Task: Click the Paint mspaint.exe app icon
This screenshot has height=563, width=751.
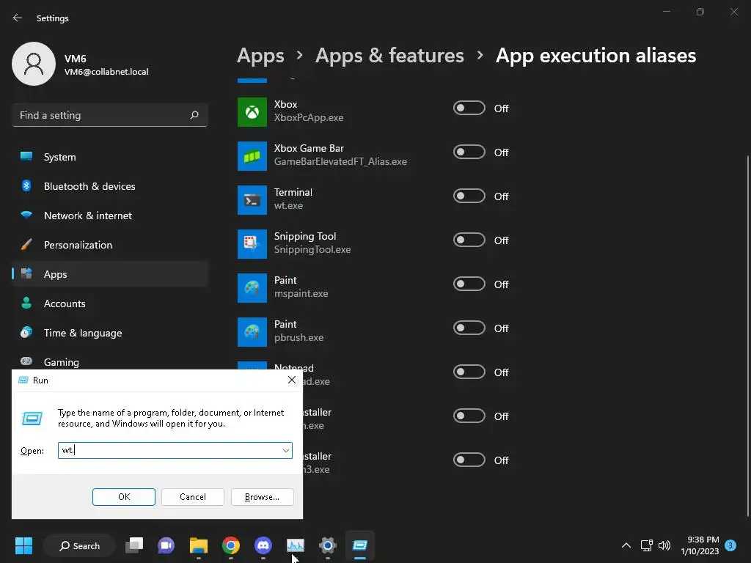Action: [252, 288]
